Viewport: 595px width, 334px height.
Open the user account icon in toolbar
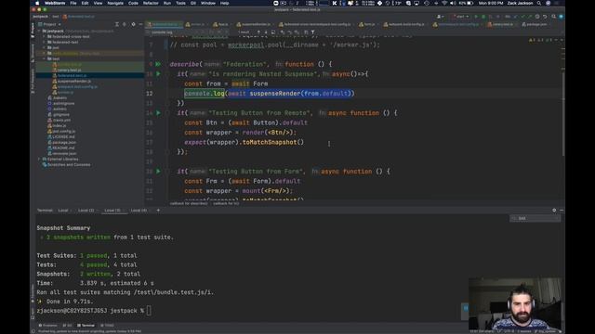(440, 17)
